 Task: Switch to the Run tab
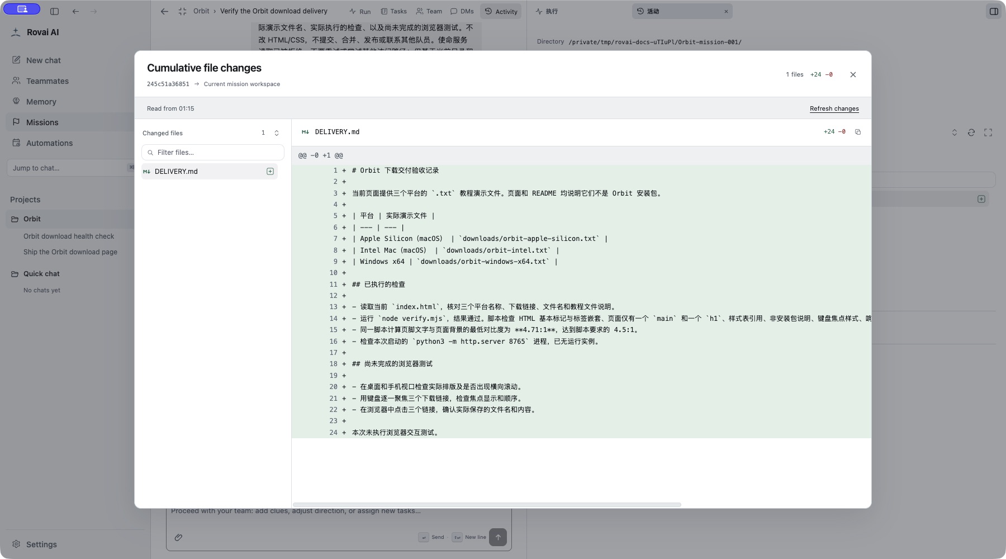360,11
